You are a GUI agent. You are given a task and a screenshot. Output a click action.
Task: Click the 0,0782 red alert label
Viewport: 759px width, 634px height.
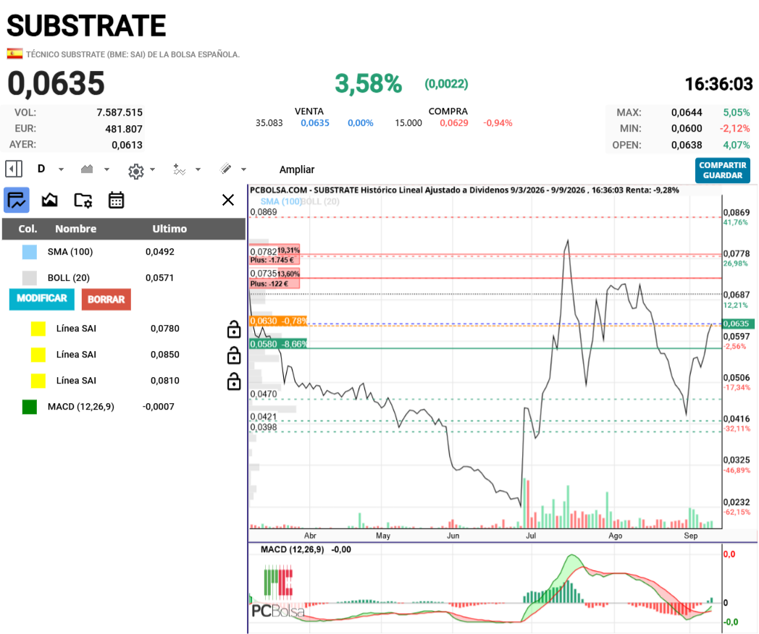[274, 255]
